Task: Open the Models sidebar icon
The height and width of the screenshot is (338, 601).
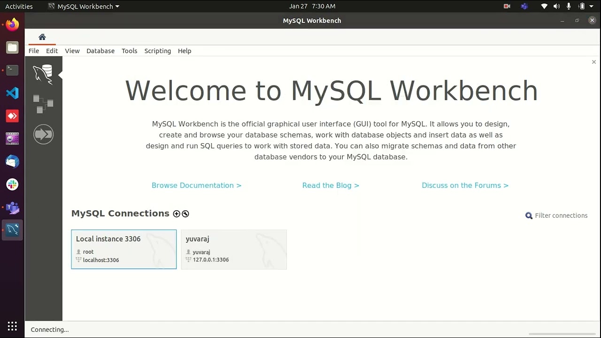Action: tap(43, 104)
